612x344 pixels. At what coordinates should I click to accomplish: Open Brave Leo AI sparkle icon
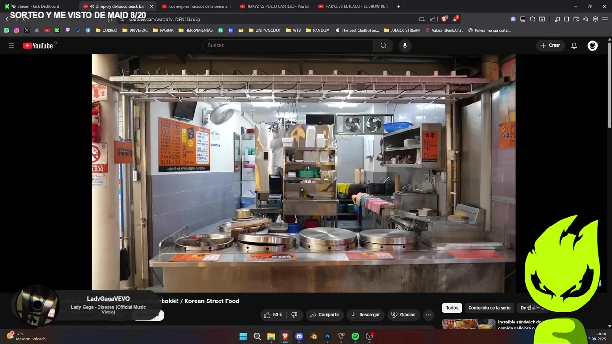click(x=586, y=19)
